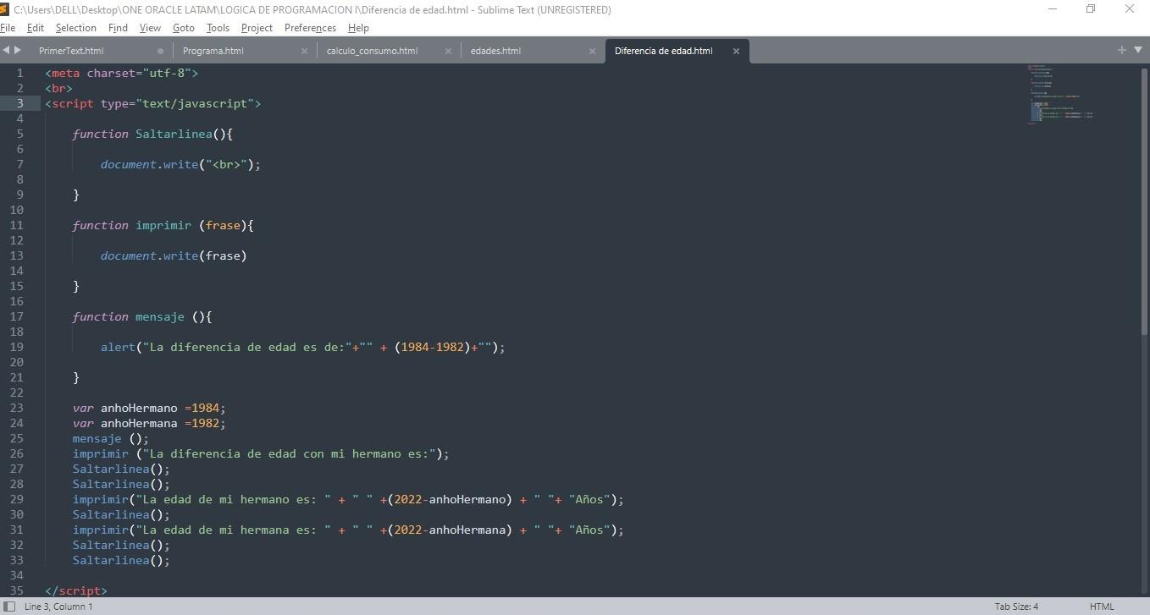Open the Preferences menu
The width and height of the screenshot is (1150, 615).
[310, 28]
